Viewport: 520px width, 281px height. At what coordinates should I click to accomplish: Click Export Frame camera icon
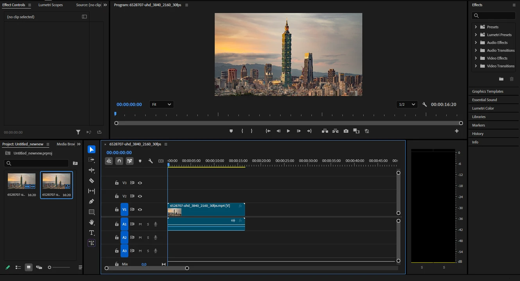point(346,131)
